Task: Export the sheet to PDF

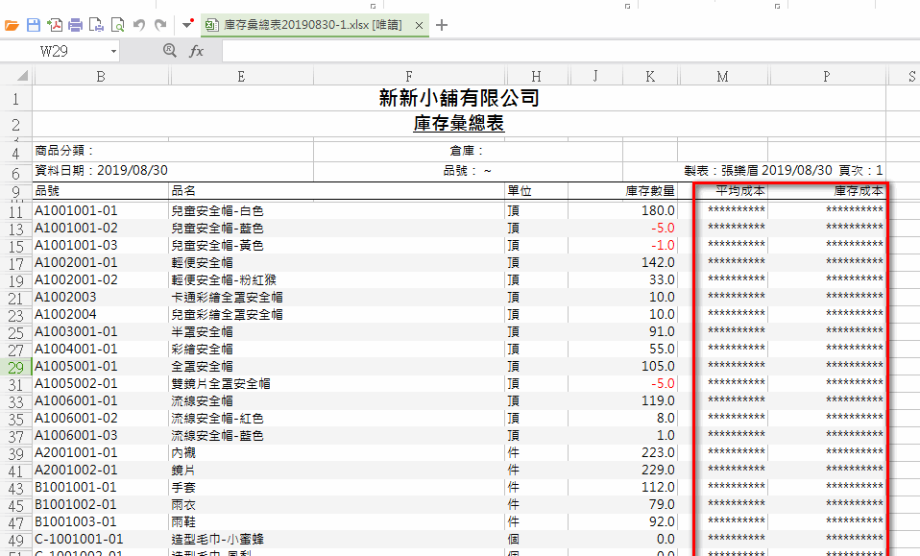Action: click(x=55, y=25)
